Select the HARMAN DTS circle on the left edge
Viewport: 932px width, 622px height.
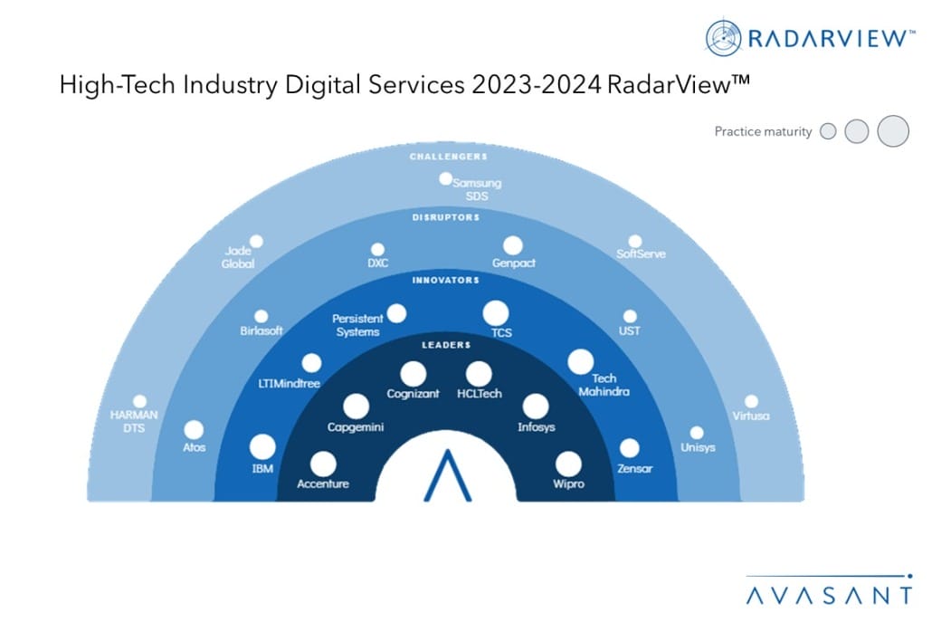pos(138,402)
